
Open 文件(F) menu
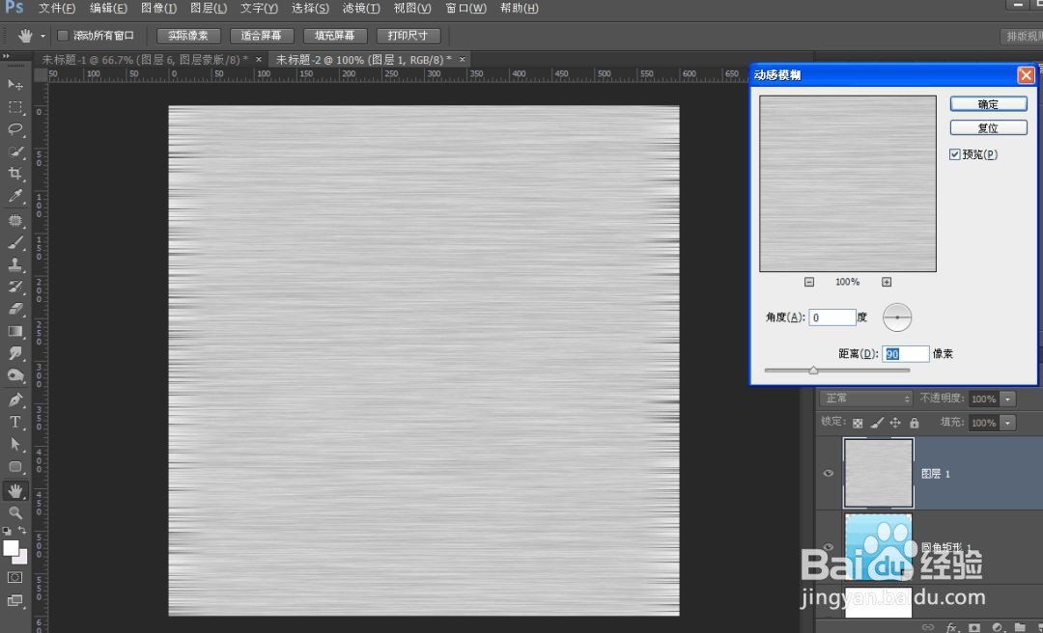click(x=57, y=8)
